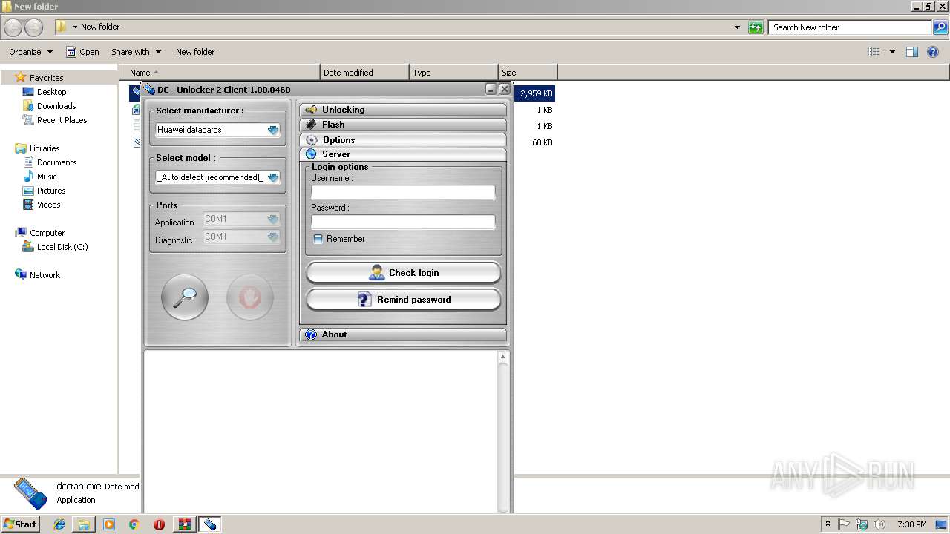Click the Explorer help icon

tap(933, 52)
